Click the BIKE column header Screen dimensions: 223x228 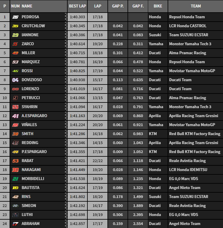(x=158, y=6)
